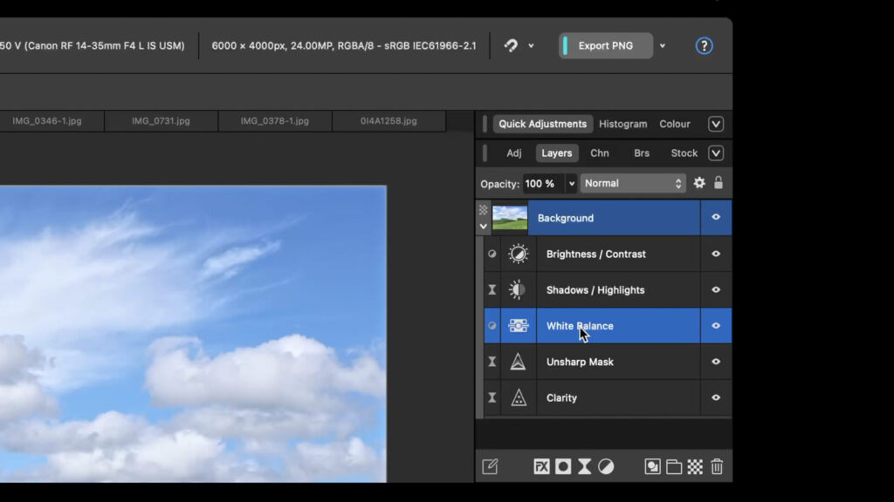This screenshot has width=894, height=502.
Task: Switch to the Histogram tab
Action: (x=622, y=124)
